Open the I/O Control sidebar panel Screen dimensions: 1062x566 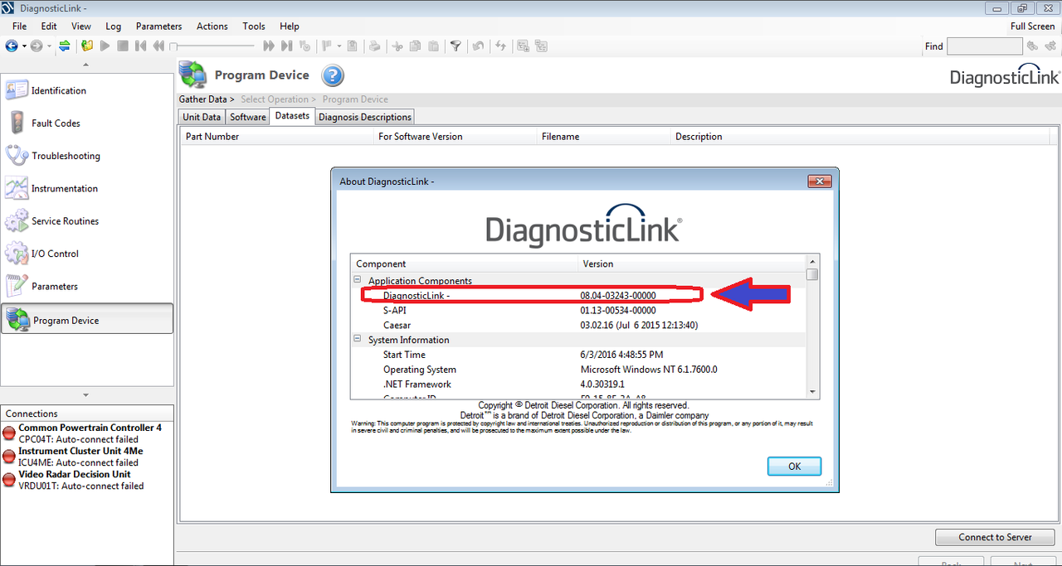pyautogui.click(x=87, y=254)
